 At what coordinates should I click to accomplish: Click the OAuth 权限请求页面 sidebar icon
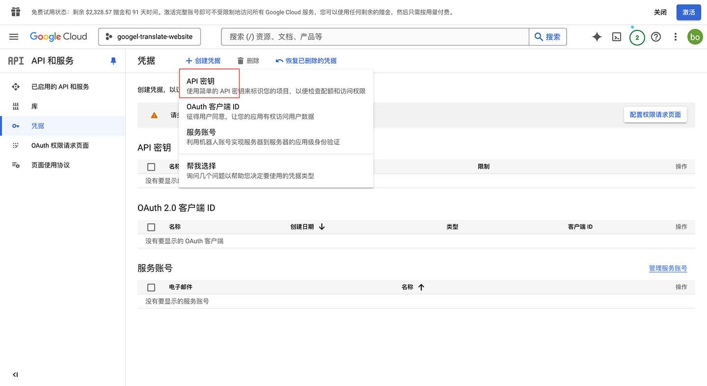tap(16, 145)
